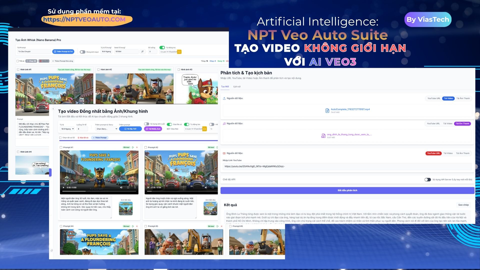Open Tỷ lệ (Chung) 16:9 Ngang selector

click(106, 52)
